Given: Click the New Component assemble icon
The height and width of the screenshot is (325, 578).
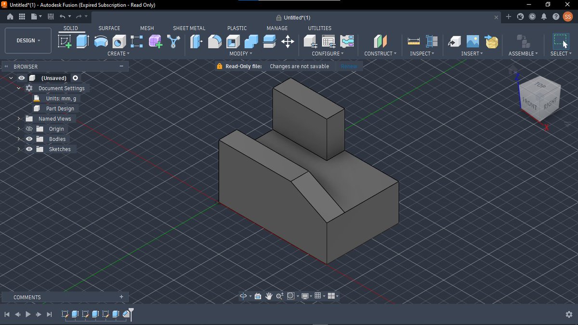Looking at the screenshot, I should 523,41.
